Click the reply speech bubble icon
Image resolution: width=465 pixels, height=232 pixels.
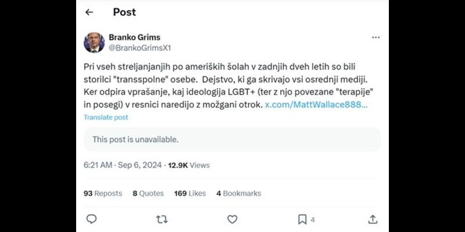click(x=91, y=219)
